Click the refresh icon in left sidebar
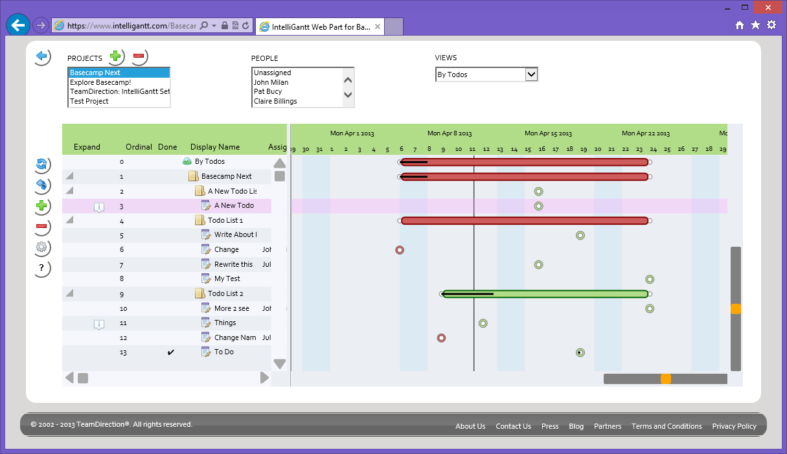The width and height of the screenshot is (787, 454). click(41, 165)
